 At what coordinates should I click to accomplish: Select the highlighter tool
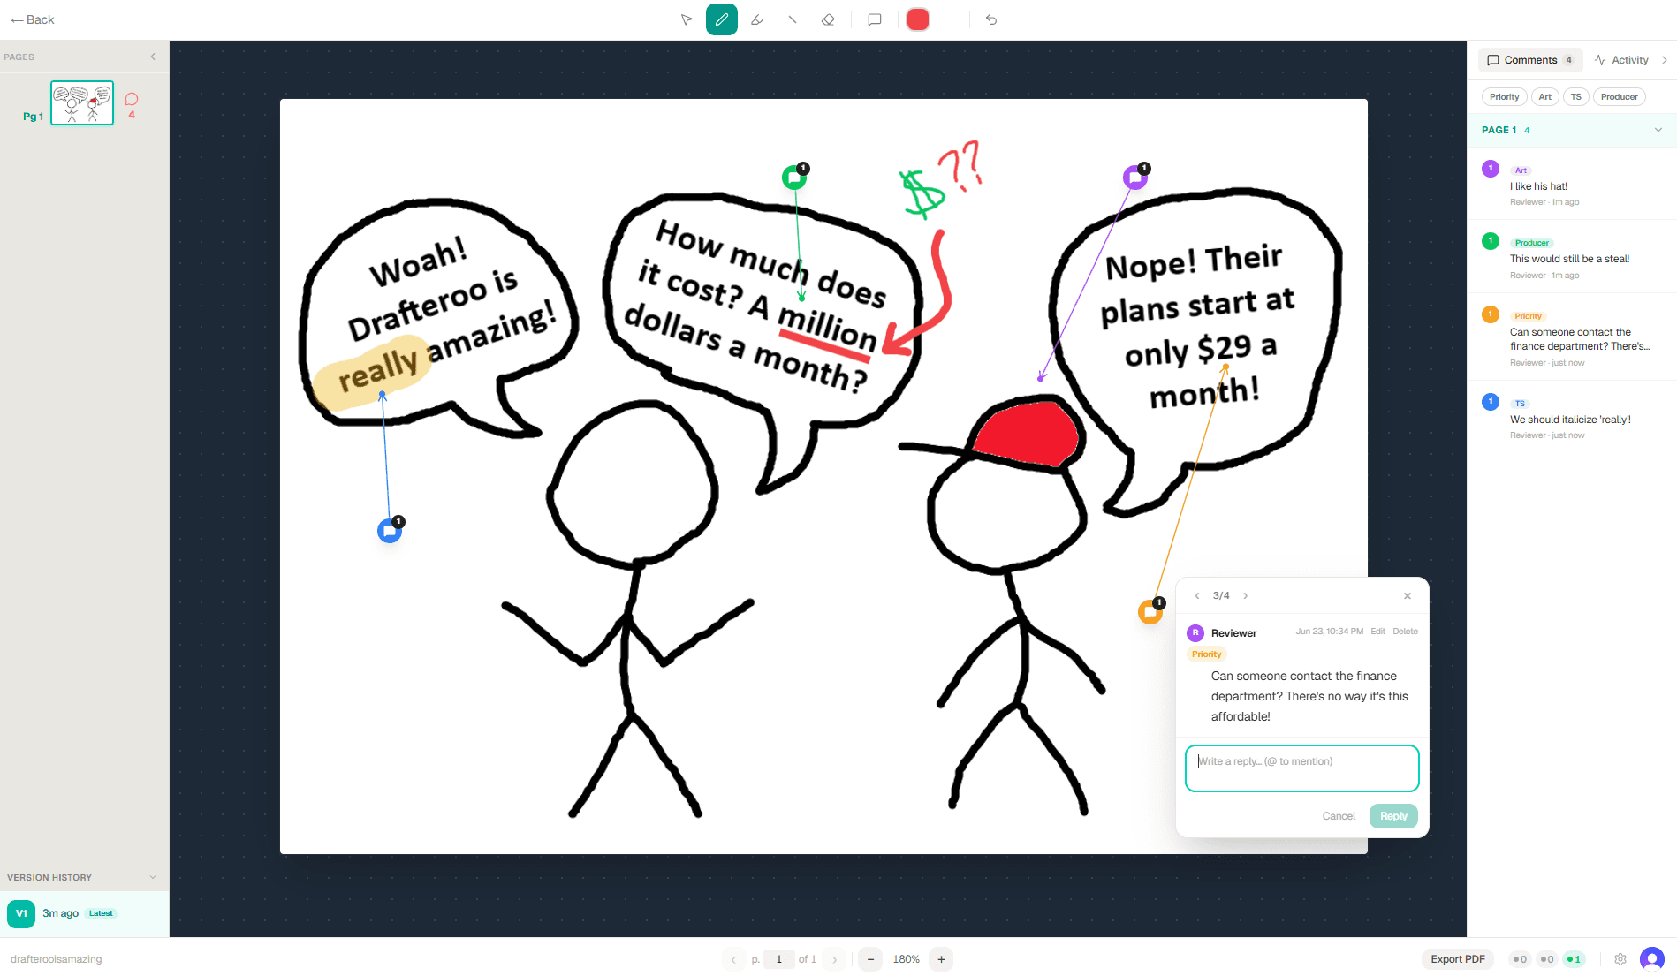757,19
